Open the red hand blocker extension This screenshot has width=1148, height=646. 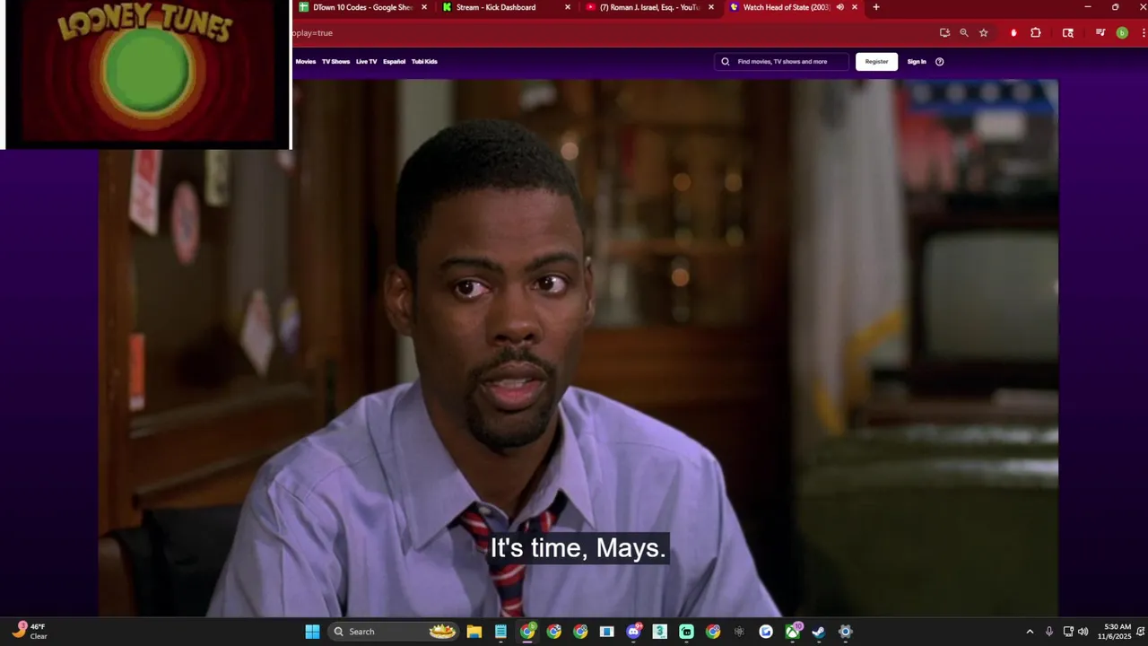coord(1013,33)
